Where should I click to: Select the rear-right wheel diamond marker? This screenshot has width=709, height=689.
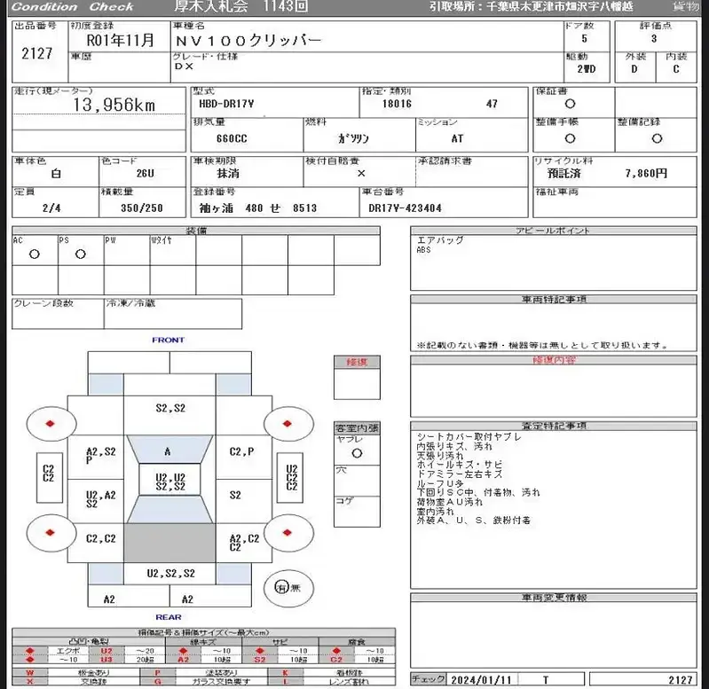click(x=287, y=533)
